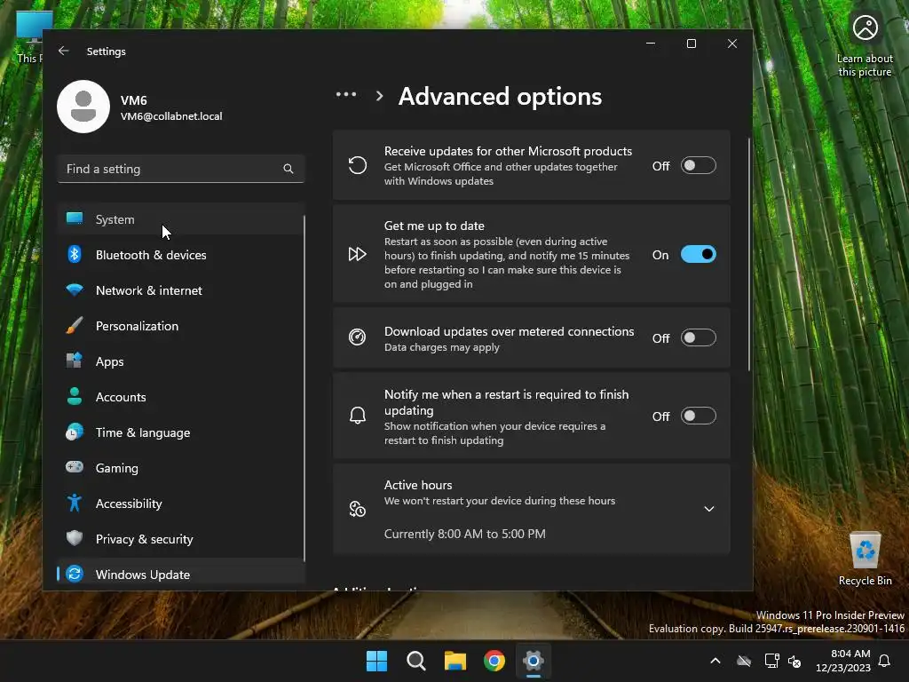Open Personalization settings
The width and height of the screenshot is (909, 682).
pyautogui.click(x=181, y=326)
